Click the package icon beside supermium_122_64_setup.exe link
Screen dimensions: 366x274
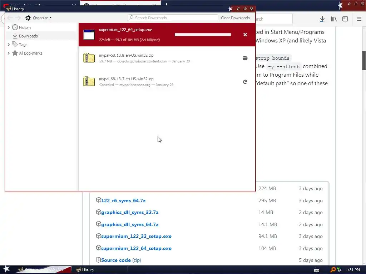pyautogui.click(x=99, y=248)
